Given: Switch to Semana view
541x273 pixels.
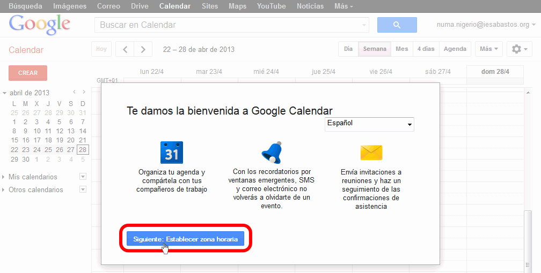Looking at the screenshot, I should [375, 49].
